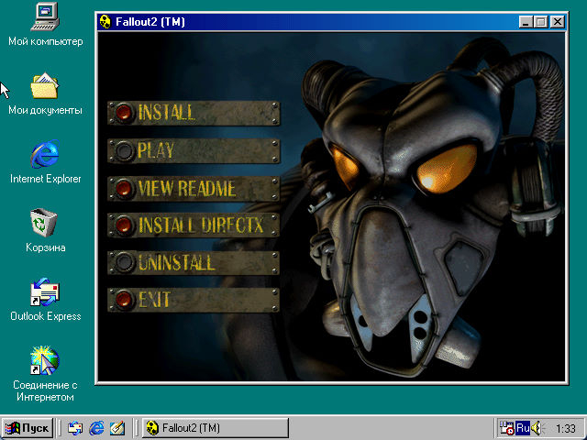Select the Корзина recycle bin icon

click(x=45, y=230)
